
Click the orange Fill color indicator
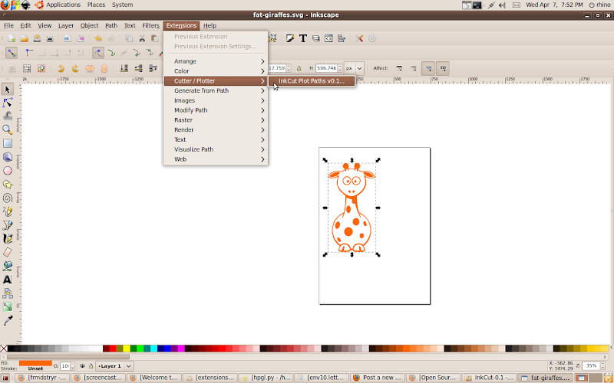pos(35,363)
